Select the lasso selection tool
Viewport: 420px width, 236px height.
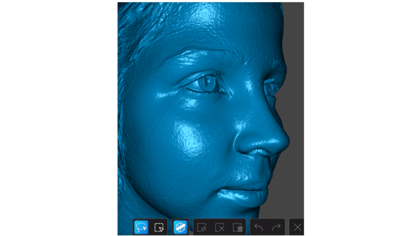point(141,227)
